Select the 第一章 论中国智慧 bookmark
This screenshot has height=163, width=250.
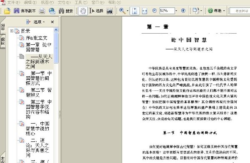tap(38, 47)
